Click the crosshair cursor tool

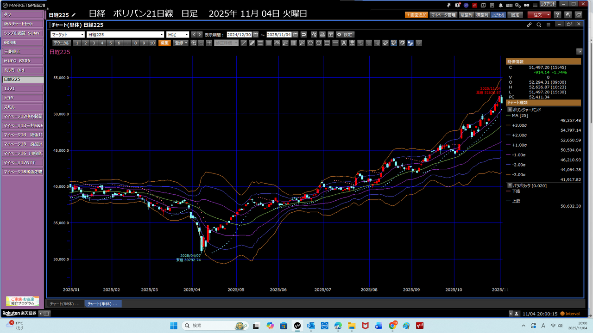(209, 43)
